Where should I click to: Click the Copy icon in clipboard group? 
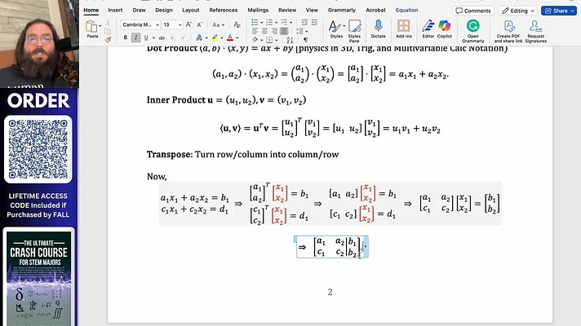click(108, 31)
